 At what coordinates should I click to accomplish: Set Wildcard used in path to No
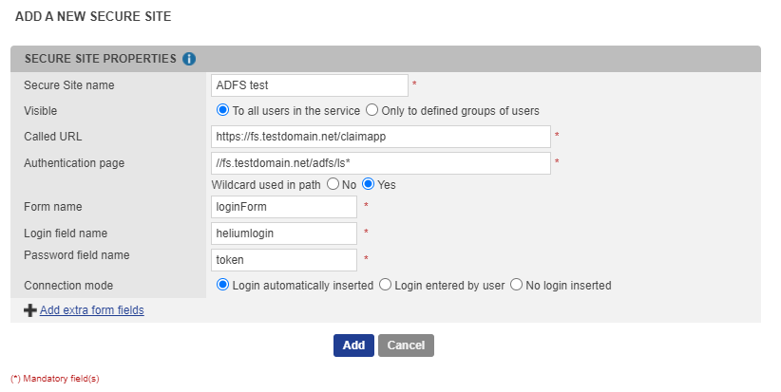point(333,184)
